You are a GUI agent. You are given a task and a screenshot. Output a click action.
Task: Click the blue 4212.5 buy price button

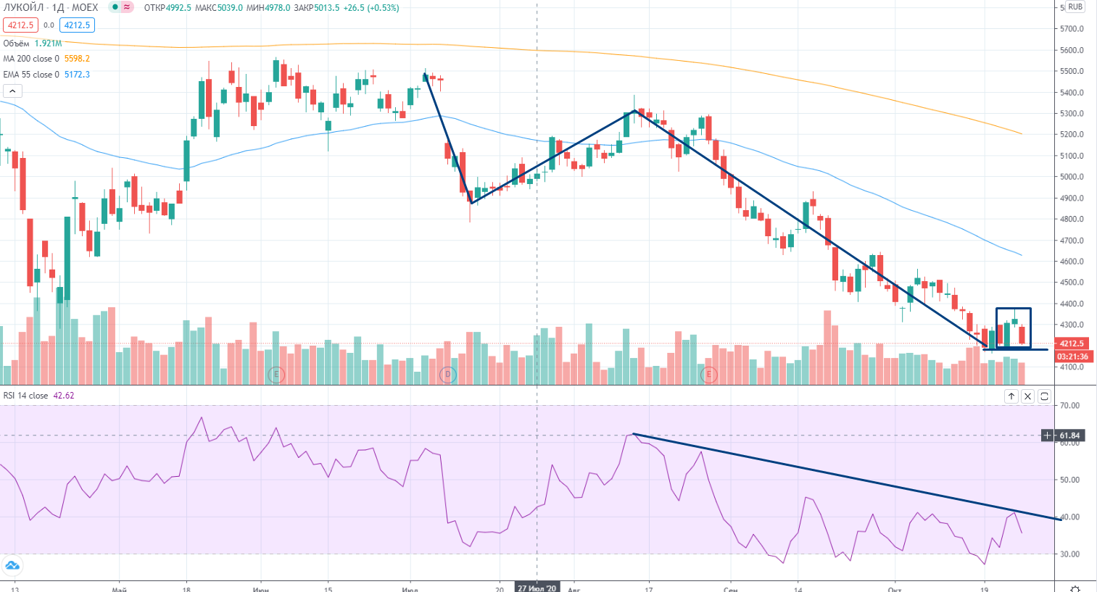[77, 25]
